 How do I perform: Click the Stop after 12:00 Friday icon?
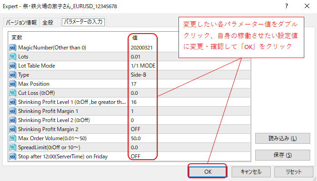[x=13, y=157]
